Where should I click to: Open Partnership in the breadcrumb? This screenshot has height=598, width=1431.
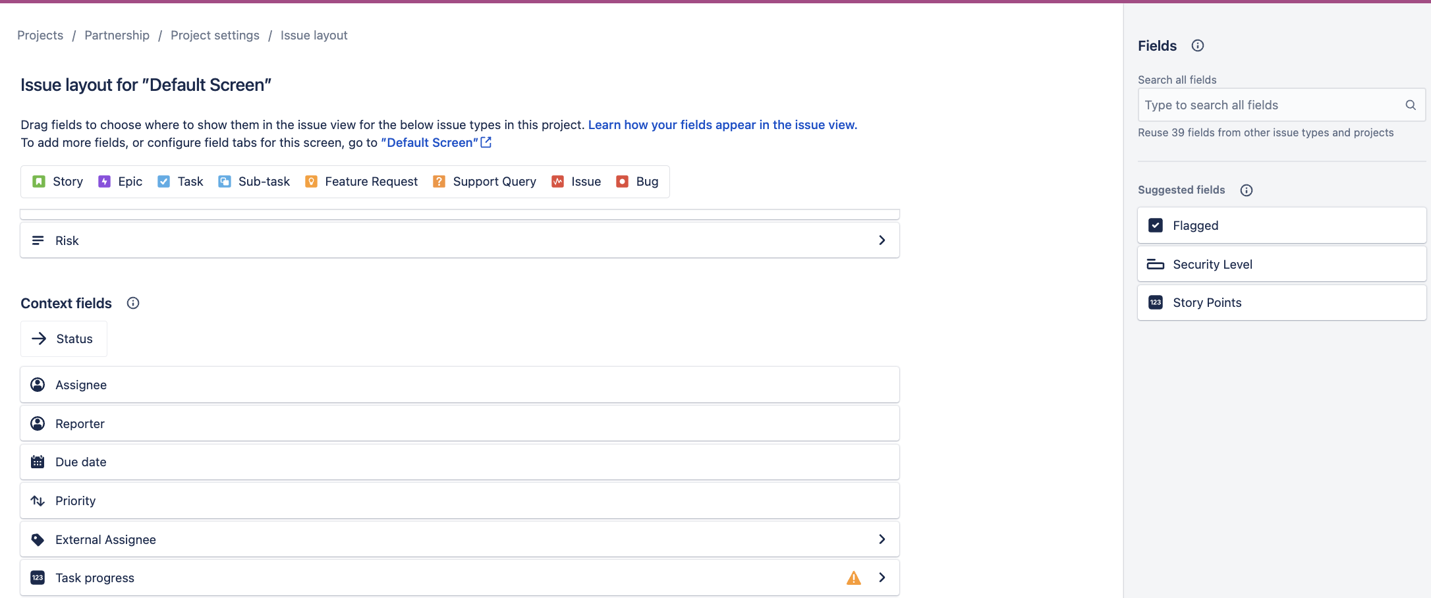[x=117, y=35]
